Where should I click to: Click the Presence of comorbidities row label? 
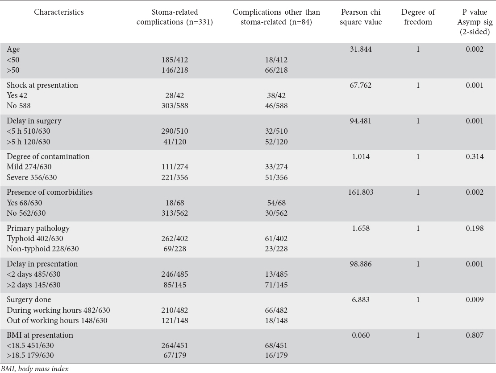pos(50,192)
